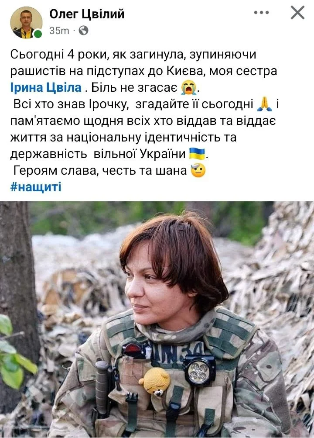Click the Ukrainian flag emoji
This screenshot has width=314, height=438.
[197, 154]
